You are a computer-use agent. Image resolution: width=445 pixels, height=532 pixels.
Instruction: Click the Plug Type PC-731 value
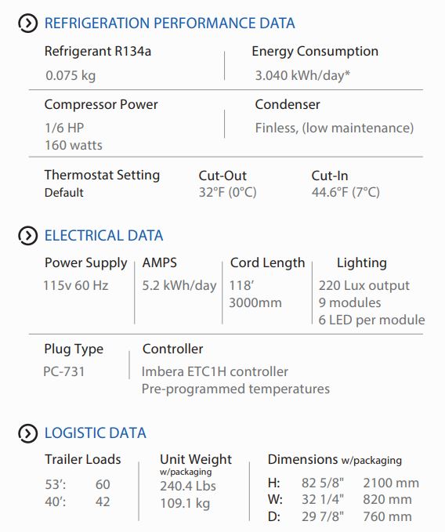tap(63, 371)
